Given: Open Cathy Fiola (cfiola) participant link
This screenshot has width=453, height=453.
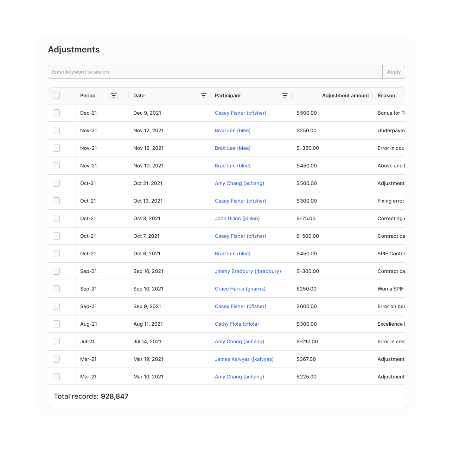Looking at the screenshot, I should pyautogui.click(x=237, y=324).
